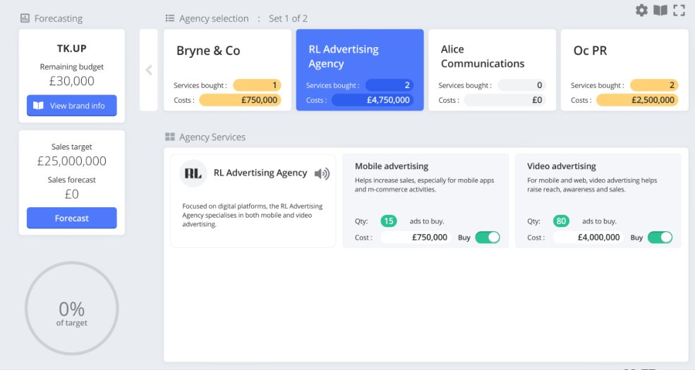The image size is (695, 370).
Task: Click the Video advertising heading
Action: click(x=561, y=166)
